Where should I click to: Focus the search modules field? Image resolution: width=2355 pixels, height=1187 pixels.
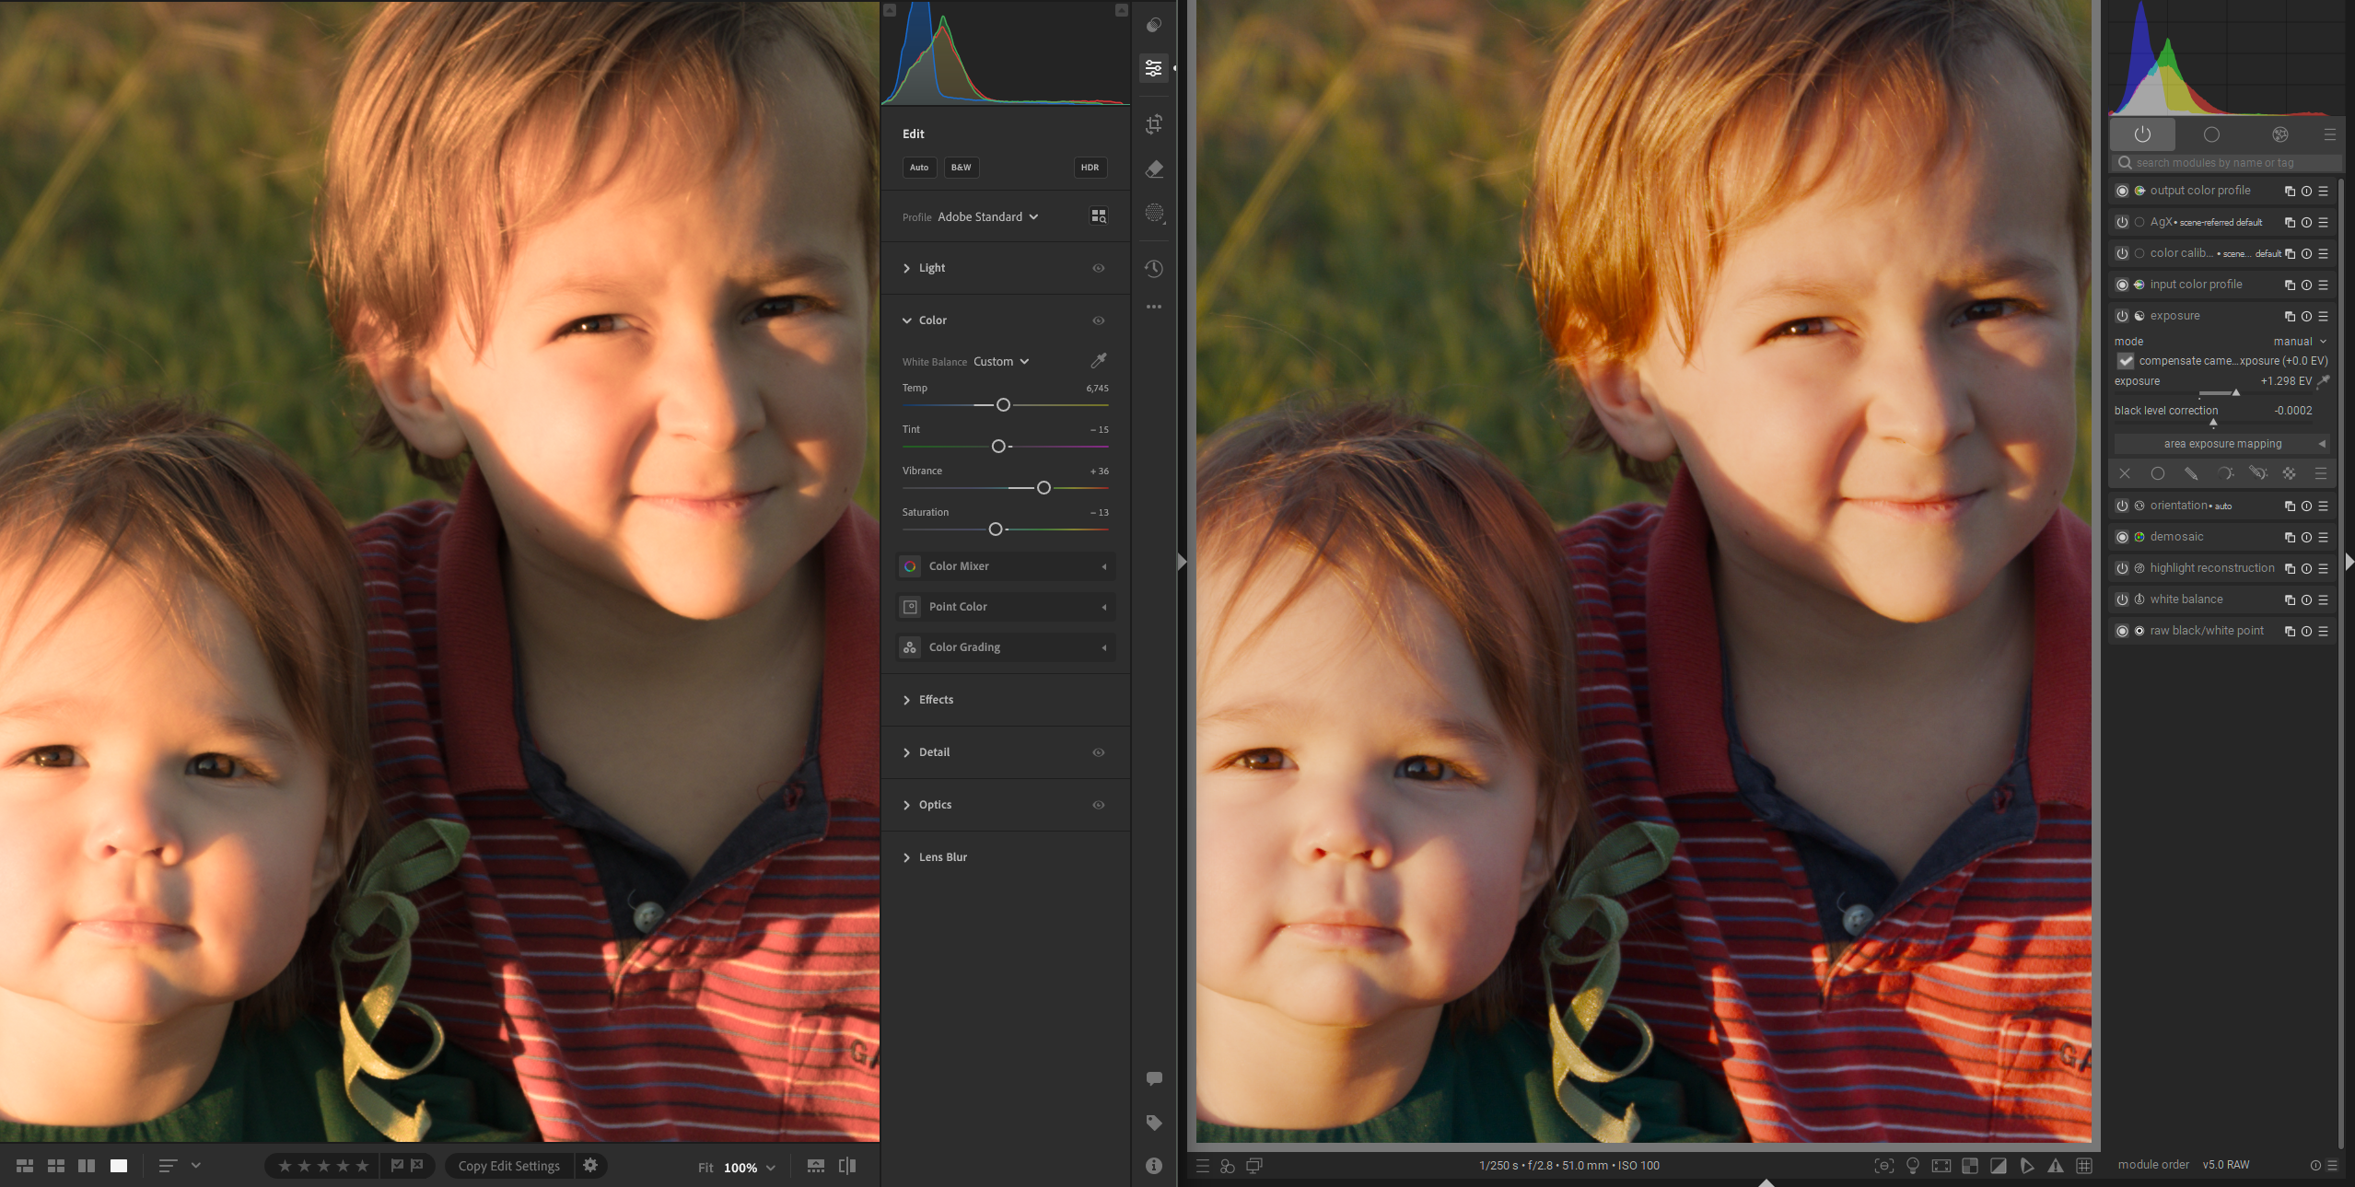pyautogui.click(x=2225, y=163)
